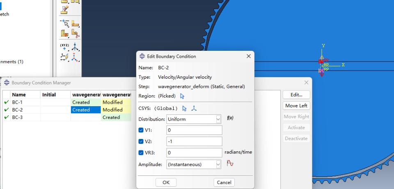
Task: Cancel the boundary condition edit
Action: 224,182
